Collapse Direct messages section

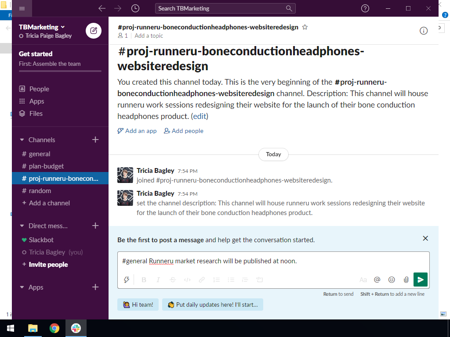22,226
